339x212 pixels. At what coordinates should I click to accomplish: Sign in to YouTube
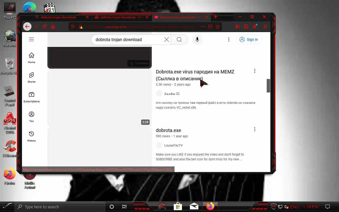(249, 39)
